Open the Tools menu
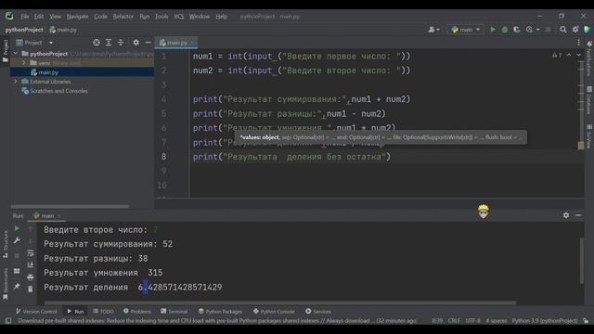Screen dimensions: 594x334 click(x=161, y=17)
